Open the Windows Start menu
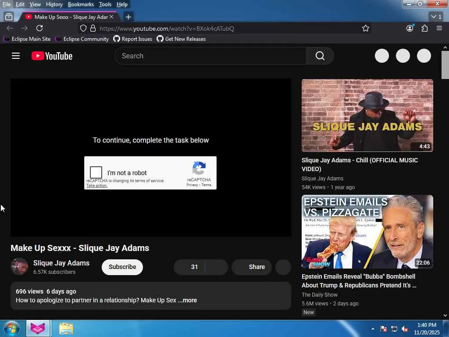 tap(12, 328)
